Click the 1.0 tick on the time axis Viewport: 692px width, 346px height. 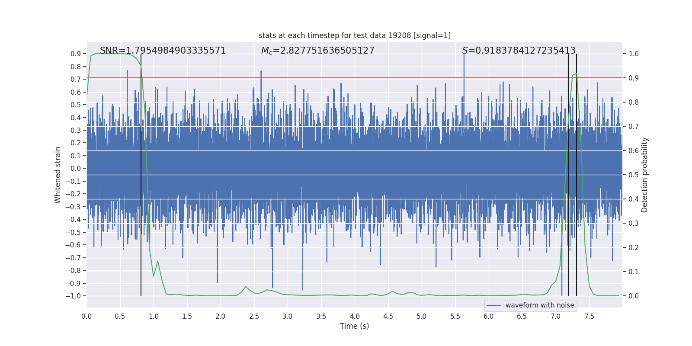(154, 316)
